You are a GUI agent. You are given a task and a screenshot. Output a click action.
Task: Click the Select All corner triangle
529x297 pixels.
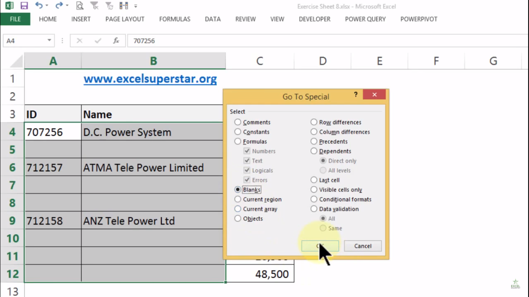pos(16,61)
